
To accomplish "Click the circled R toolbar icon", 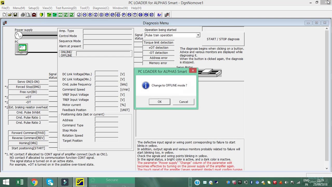I will [x=90, y=15].
